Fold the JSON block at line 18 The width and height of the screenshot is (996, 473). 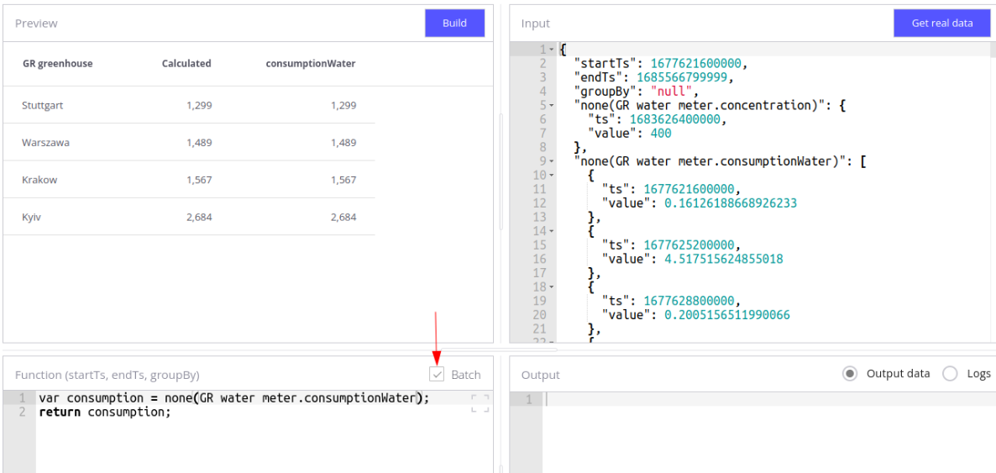point(552,286)
